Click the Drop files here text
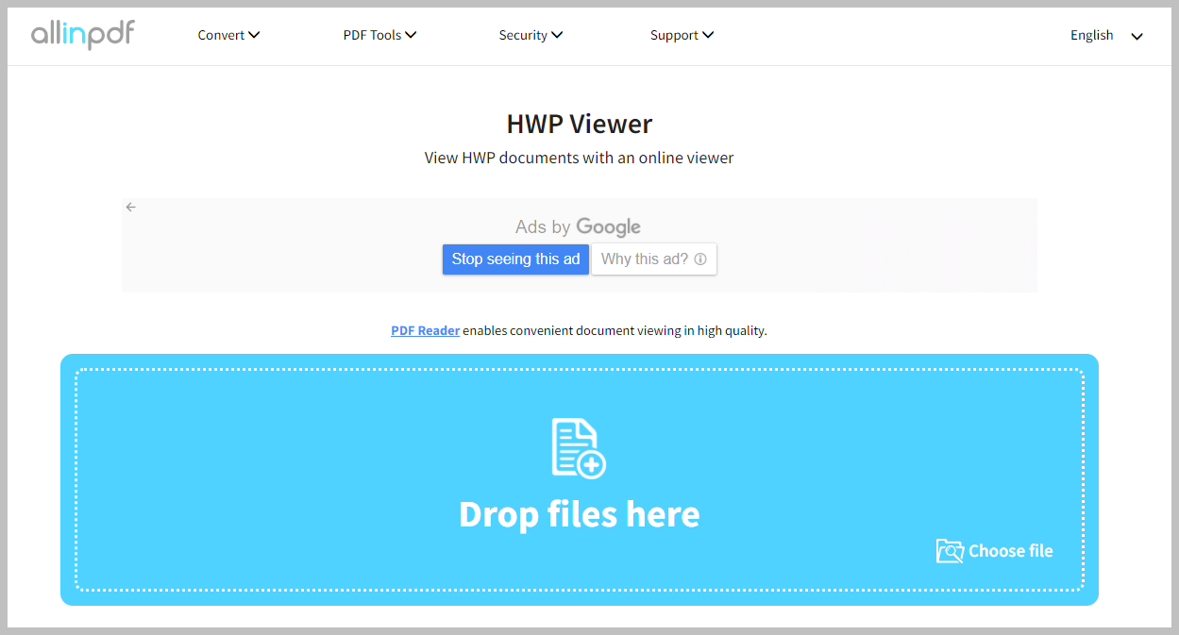1179x635 pixels. point(580,514)
